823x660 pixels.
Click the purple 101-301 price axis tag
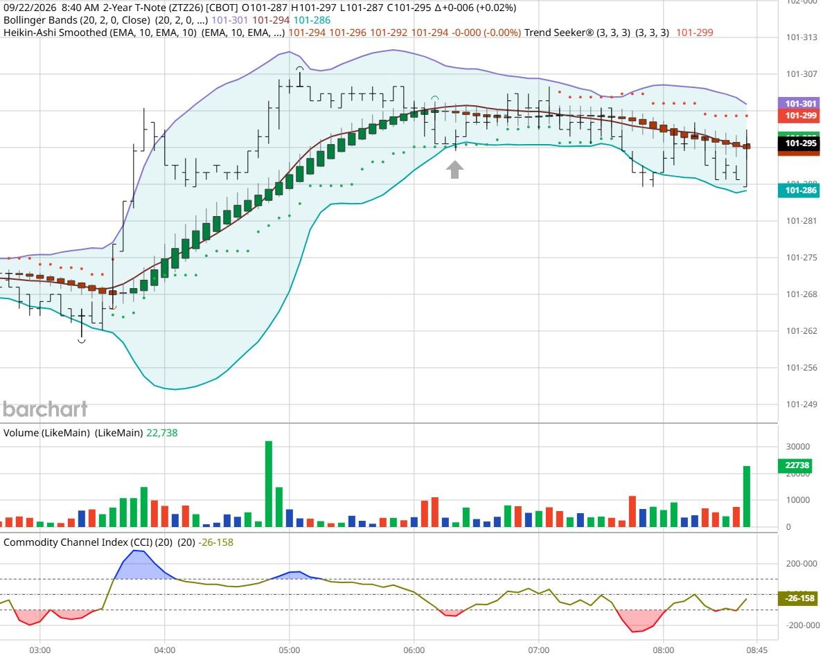798,103
